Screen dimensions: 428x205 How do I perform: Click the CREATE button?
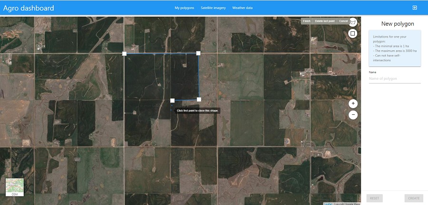click(x=414, y=198)
